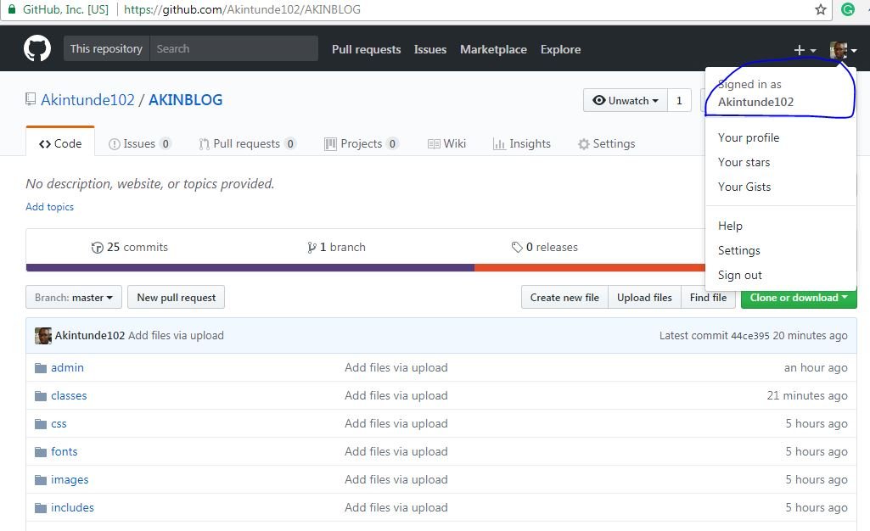Screen dimensions: 870x531
Task: Click the latest commit message Add files via upload
Action: click(x=176, y=335)
